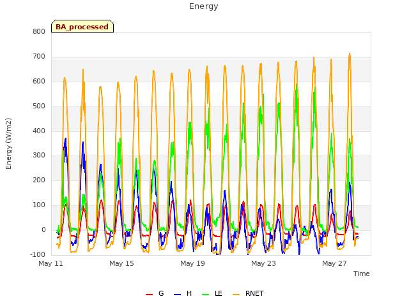Click the May 27 x-axis label
Image resolution: width=409 pixels, height=306 pixels.
click(x=334, y=263)
